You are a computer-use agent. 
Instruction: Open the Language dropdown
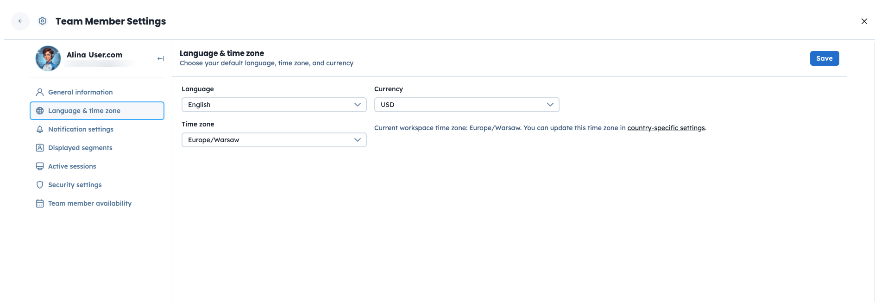[274, 105]
